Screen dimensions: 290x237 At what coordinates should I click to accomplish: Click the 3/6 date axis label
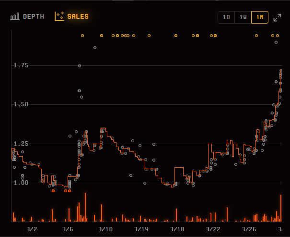coord(68,229)
